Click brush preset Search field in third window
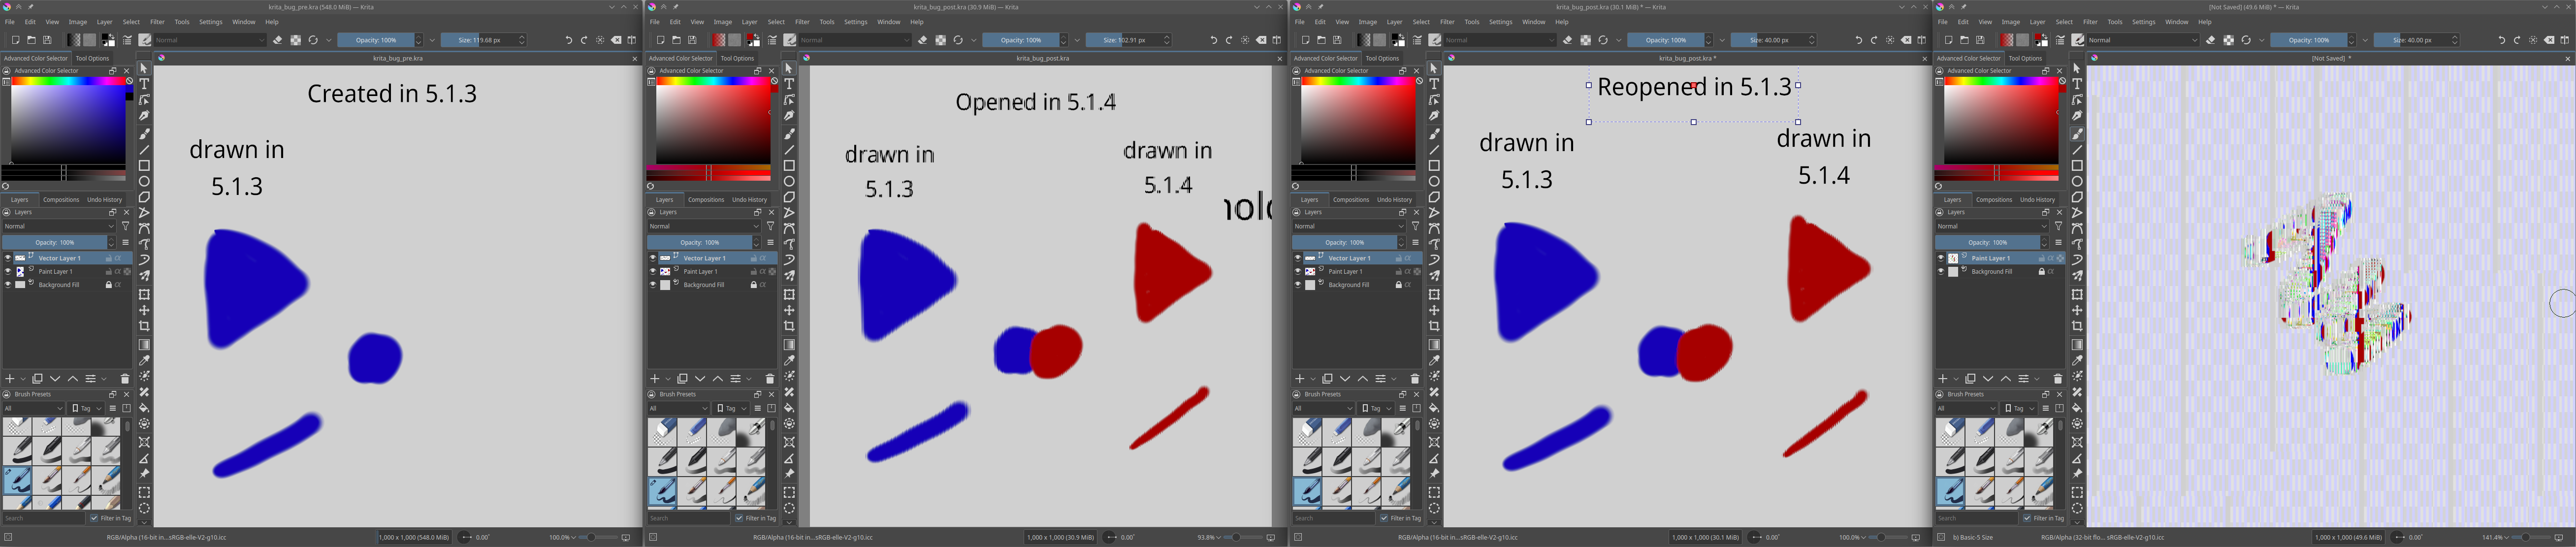 pyautogui.click(x=1332, y=518)
